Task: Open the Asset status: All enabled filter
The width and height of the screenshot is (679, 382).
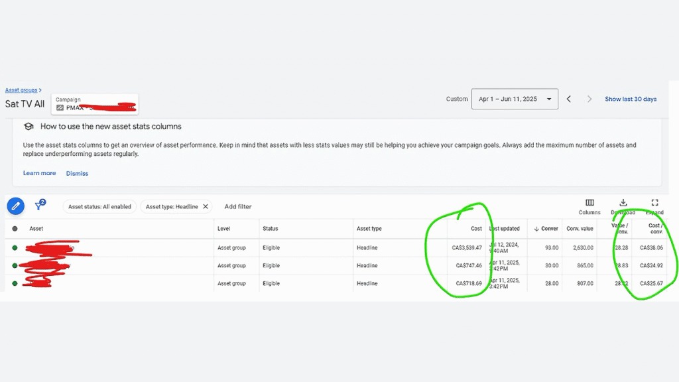Action: tap(99, 207)
